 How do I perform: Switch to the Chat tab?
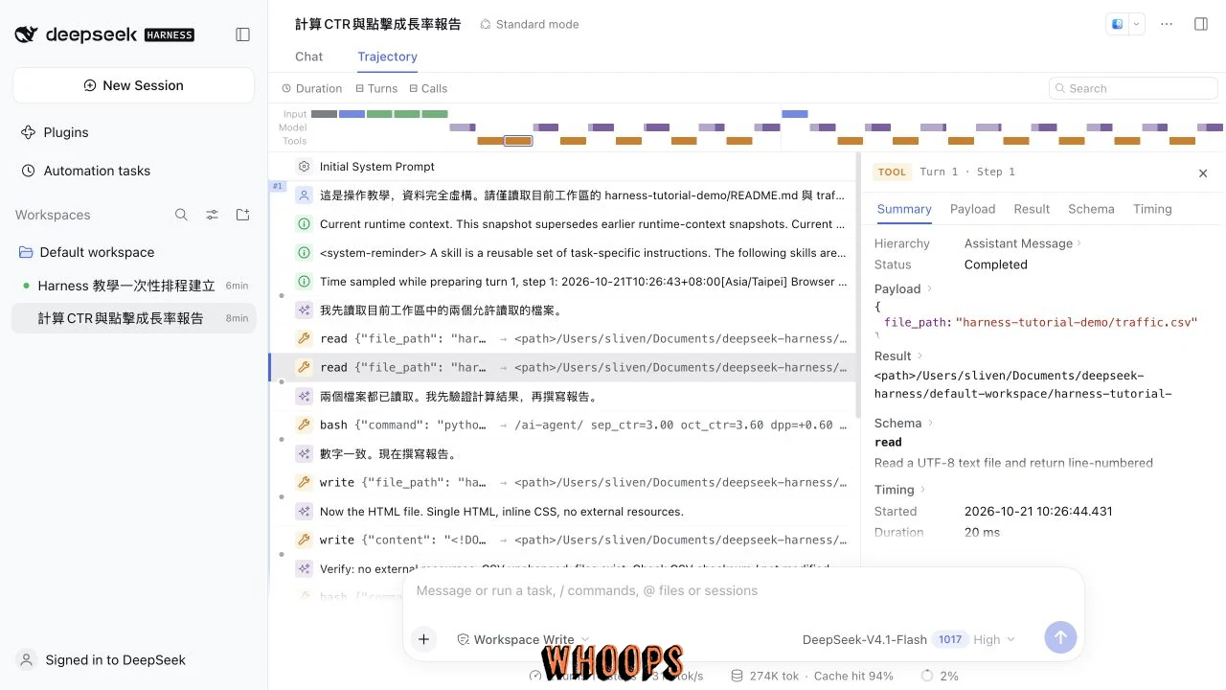(x=308, y=57)
